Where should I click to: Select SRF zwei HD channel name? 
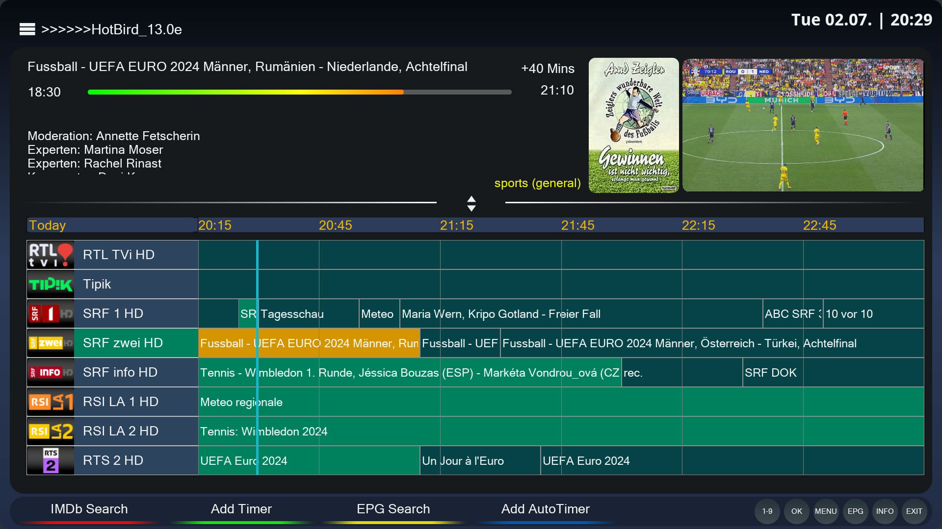coord(123,343)
